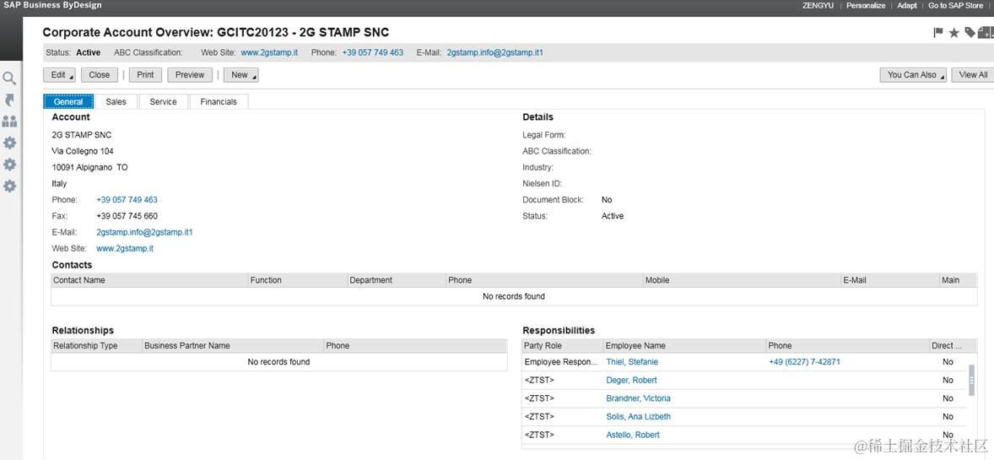
Task: Click Go to SAP Store link
Action: coord(955,5)
